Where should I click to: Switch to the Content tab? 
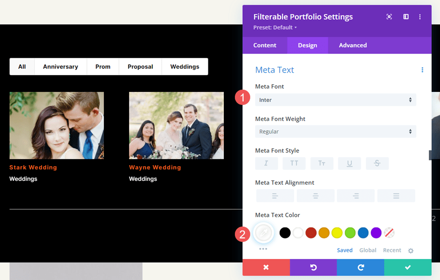coord(265,45)
